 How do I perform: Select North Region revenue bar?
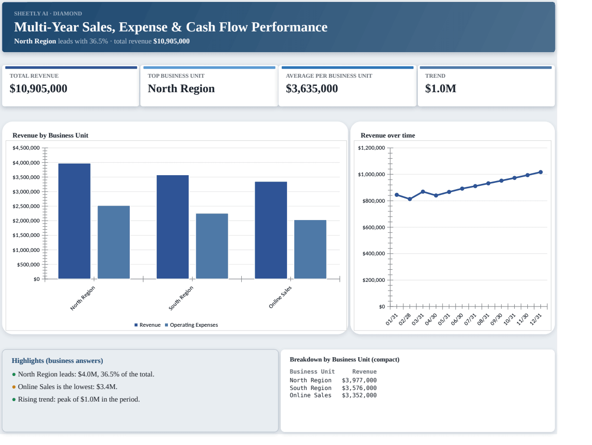[74, 221]
